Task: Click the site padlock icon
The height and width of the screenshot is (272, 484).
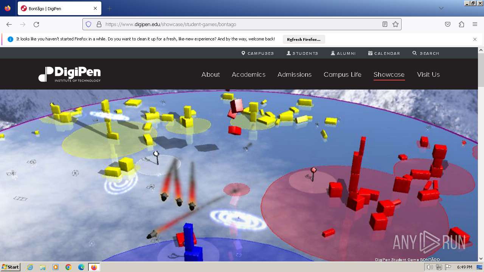Action: (x=99, y=24)
